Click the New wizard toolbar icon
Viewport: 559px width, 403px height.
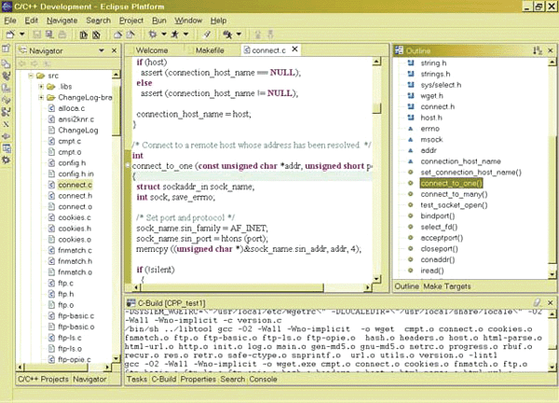(x=8, y=33)
